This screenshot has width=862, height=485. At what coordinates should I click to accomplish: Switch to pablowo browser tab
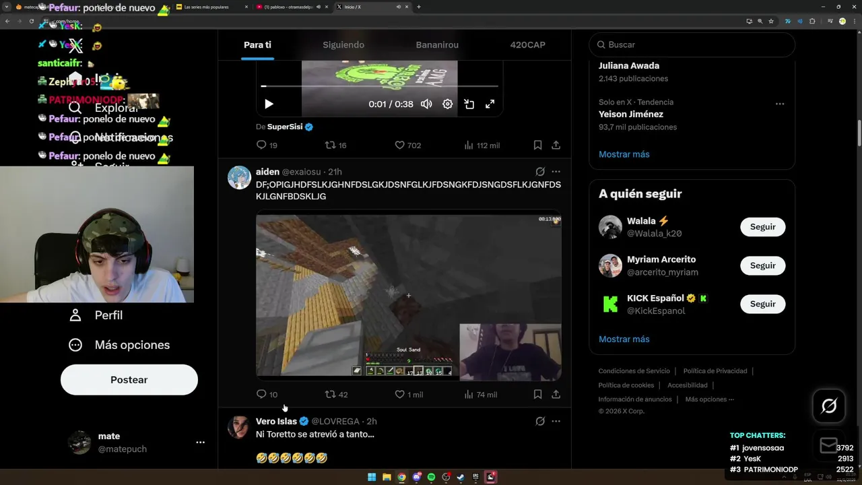pos(293,7)
